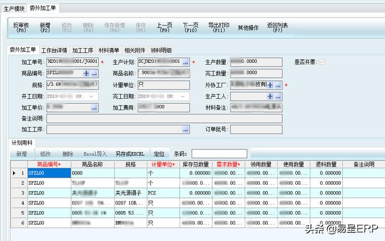385x241 pixels.
Task: Click 导出打印 (F11) button
Action: pos(218,28)
